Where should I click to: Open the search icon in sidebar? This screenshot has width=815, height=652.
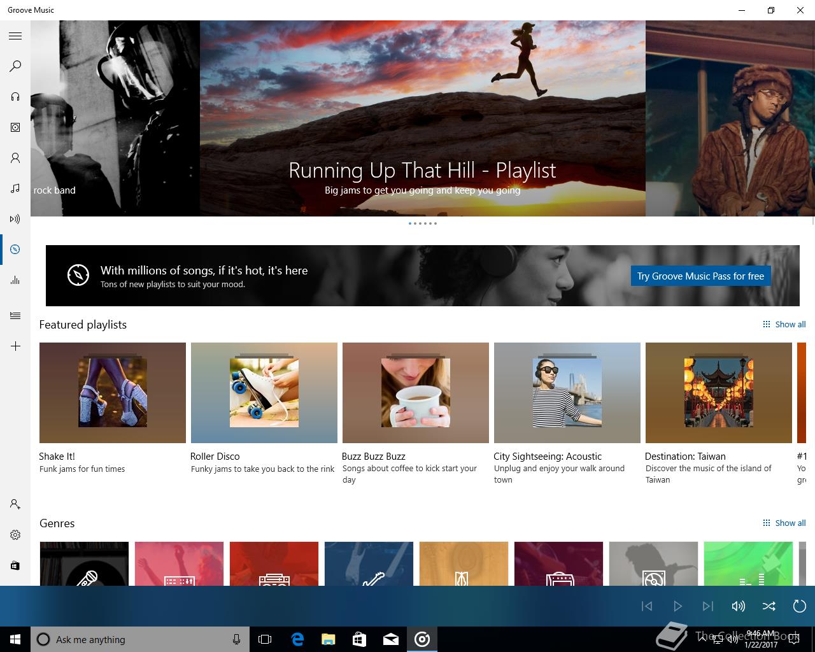pos(15,66)
